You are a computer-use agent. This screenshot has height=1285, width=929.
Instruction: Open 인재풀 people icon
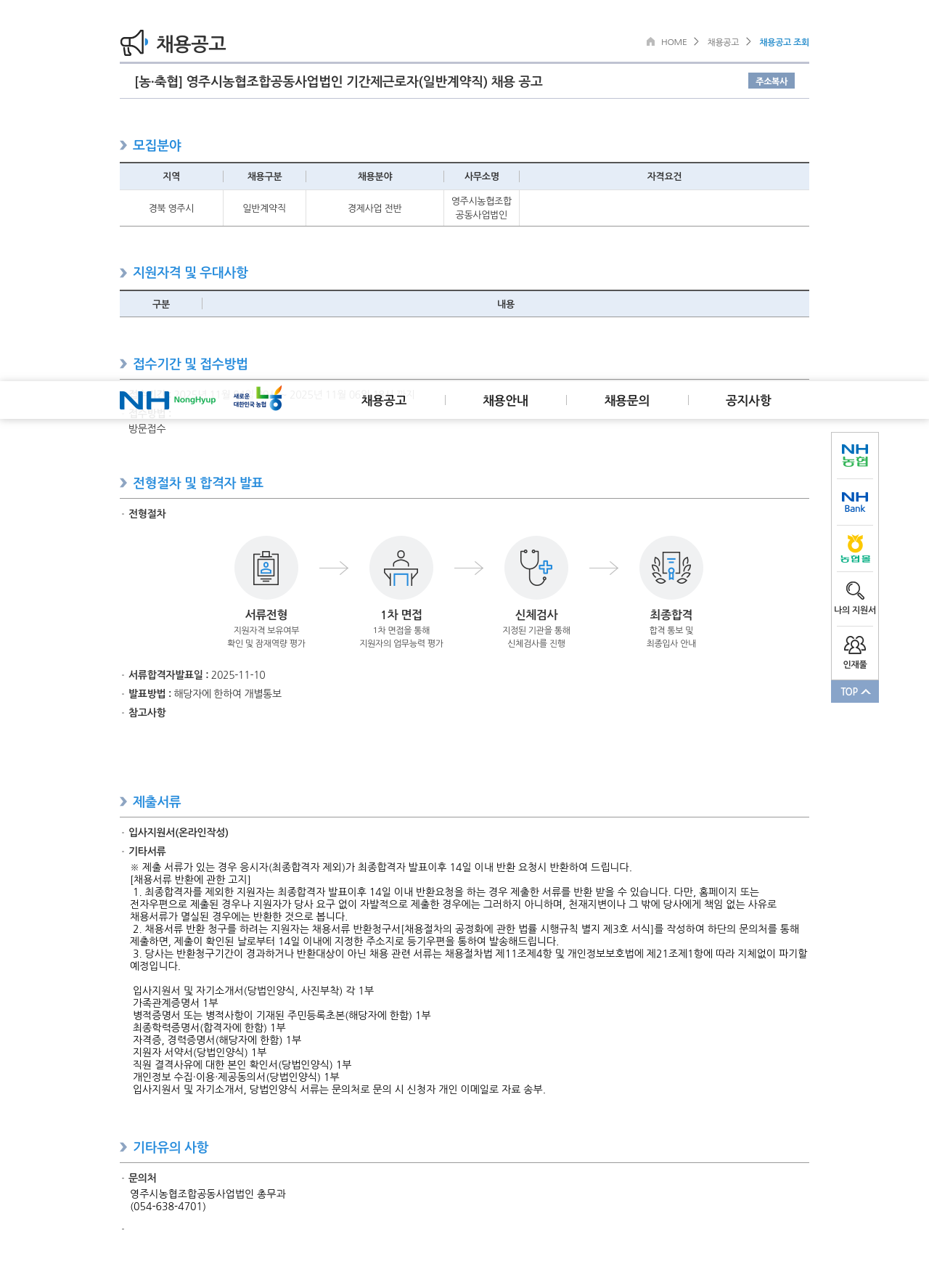click(x=855, y=645)
